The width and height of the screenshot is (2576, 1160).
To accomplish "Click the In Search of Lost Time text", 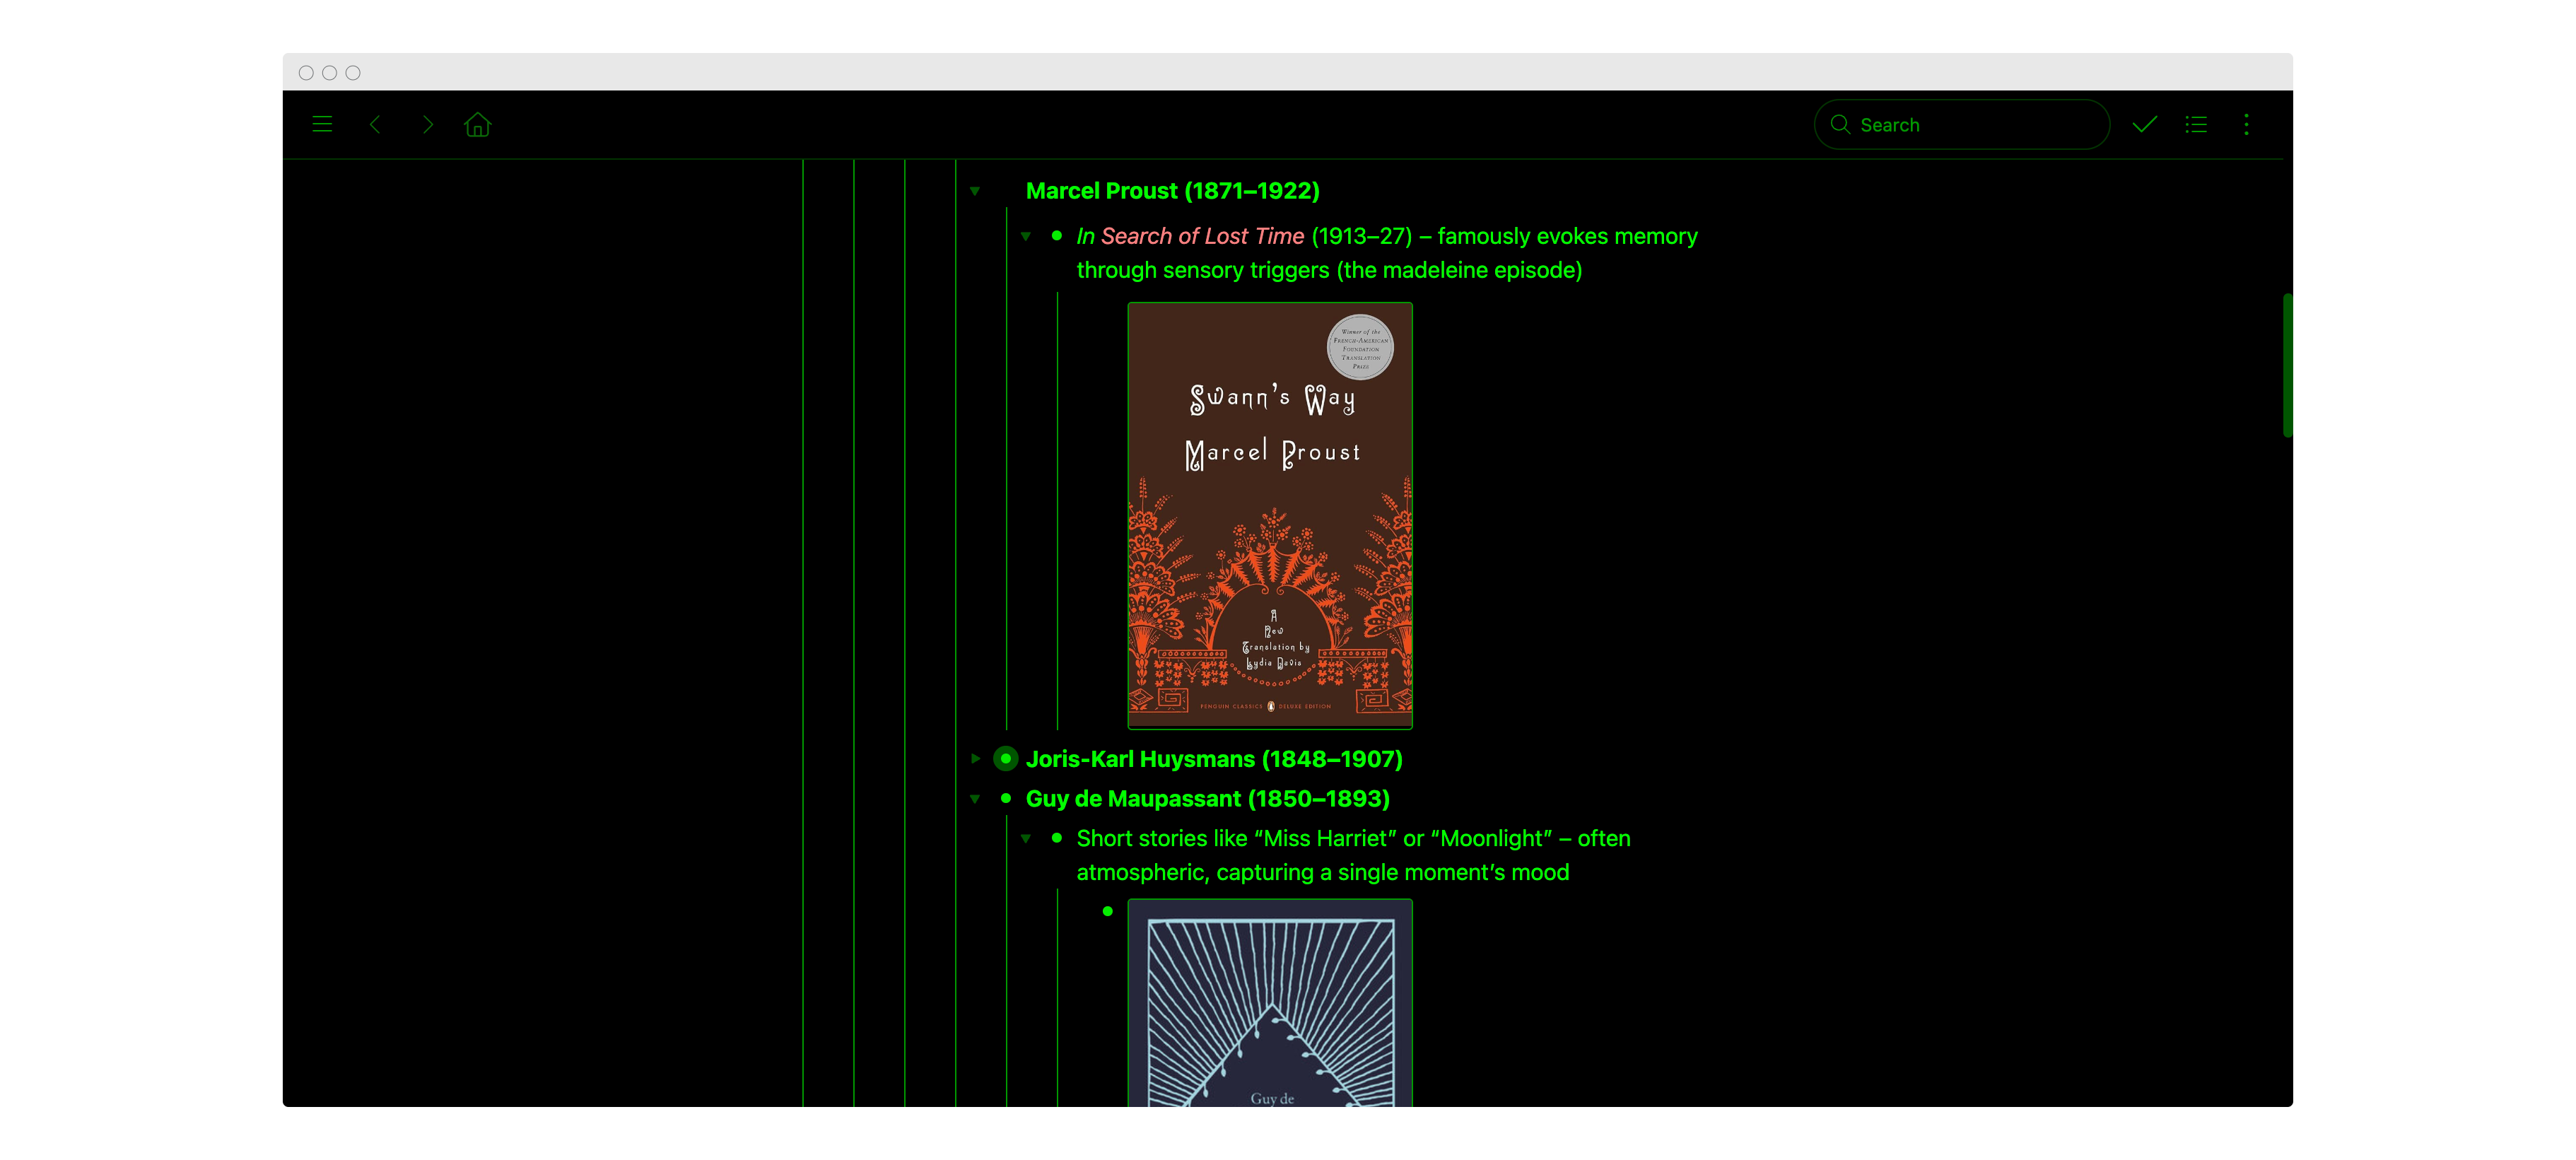I will click(x=1190, y=237).
